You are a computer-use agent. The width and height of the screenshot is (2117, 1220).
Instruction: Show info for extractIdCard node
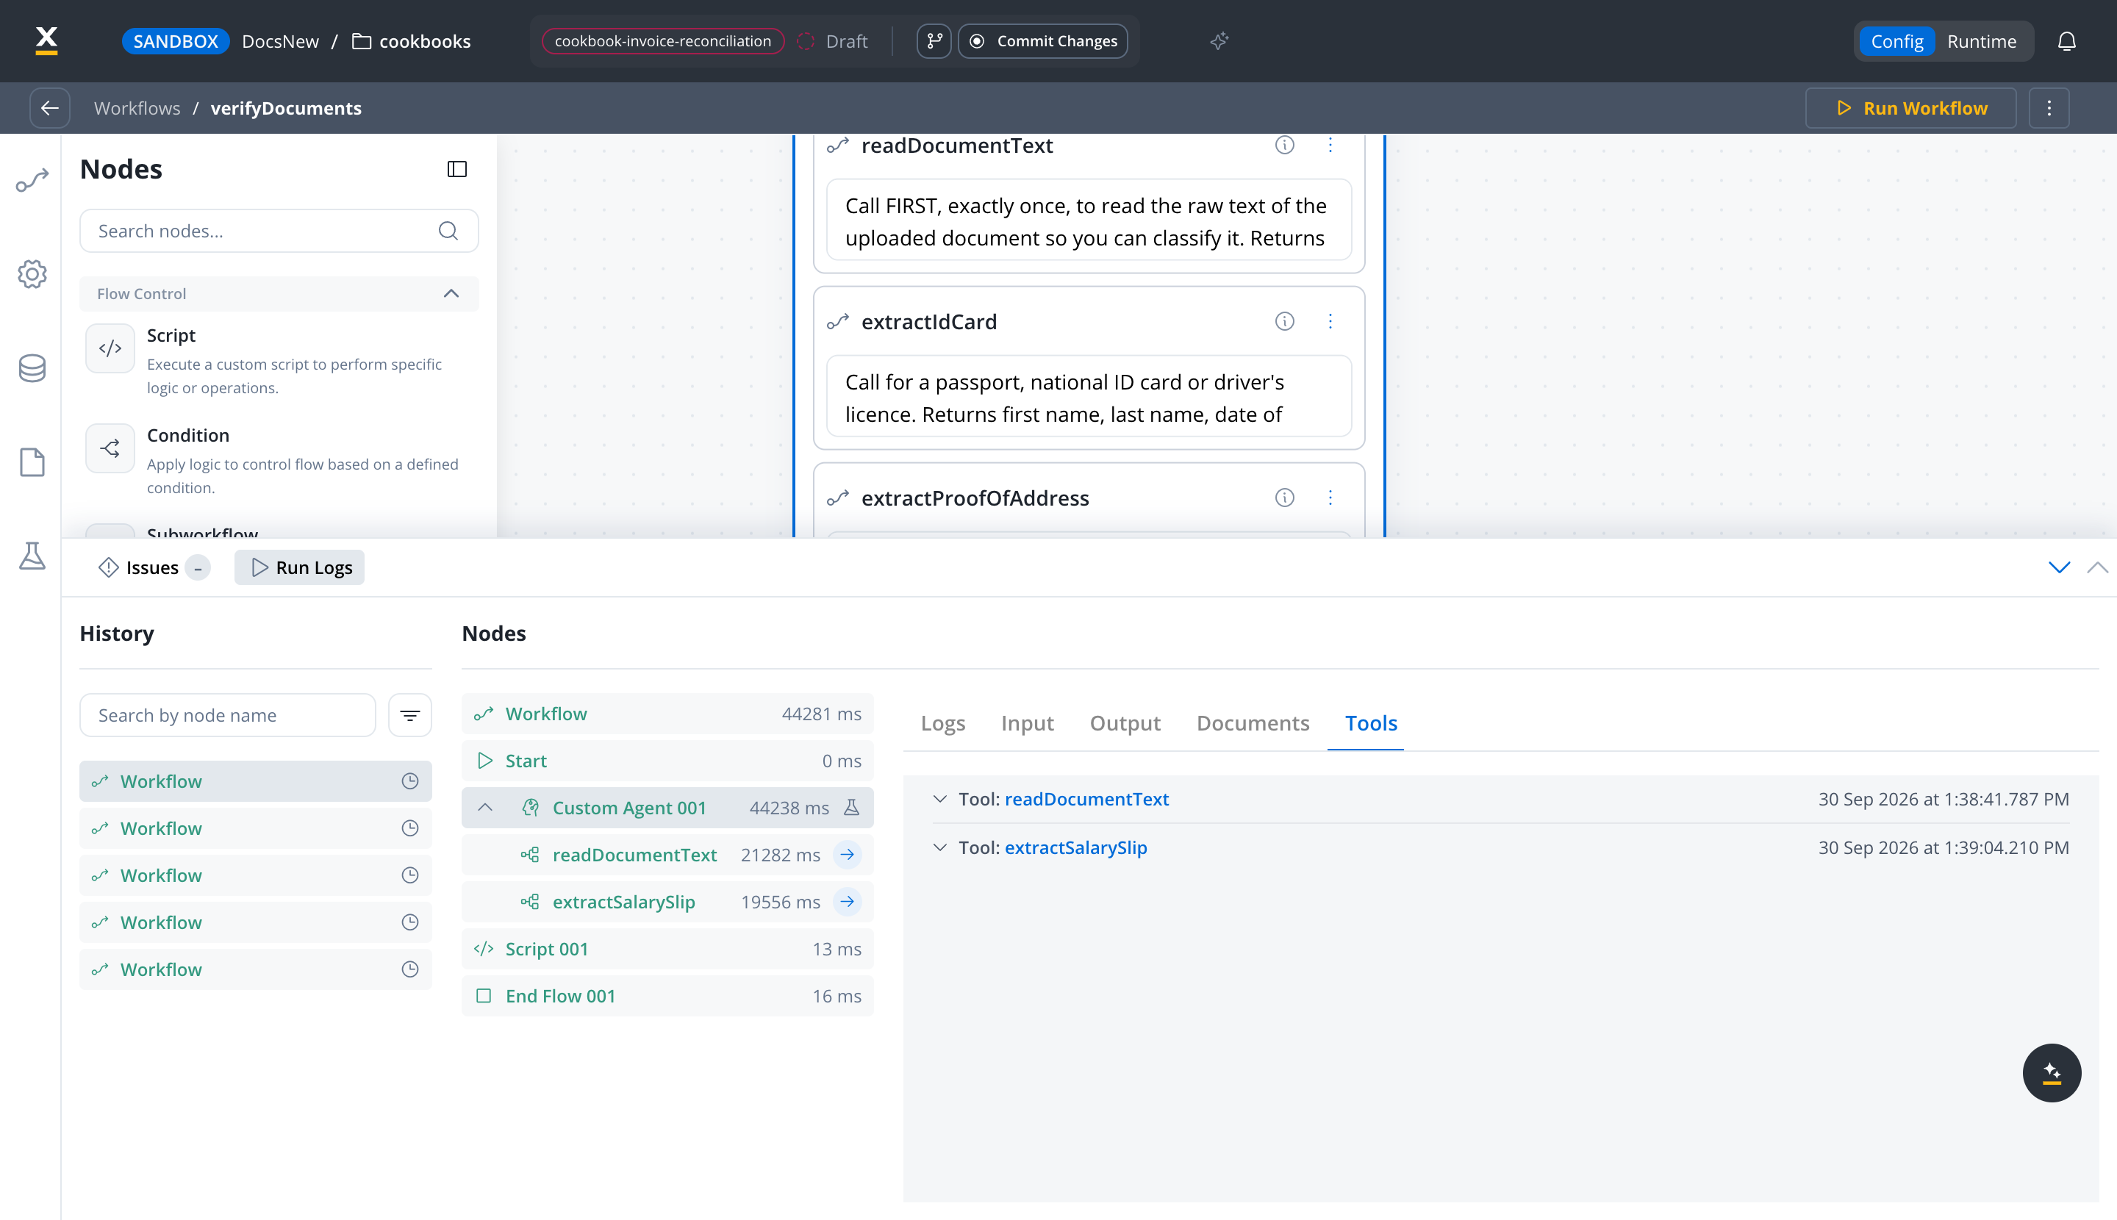pyautogui.click(x=1284, y=322)
